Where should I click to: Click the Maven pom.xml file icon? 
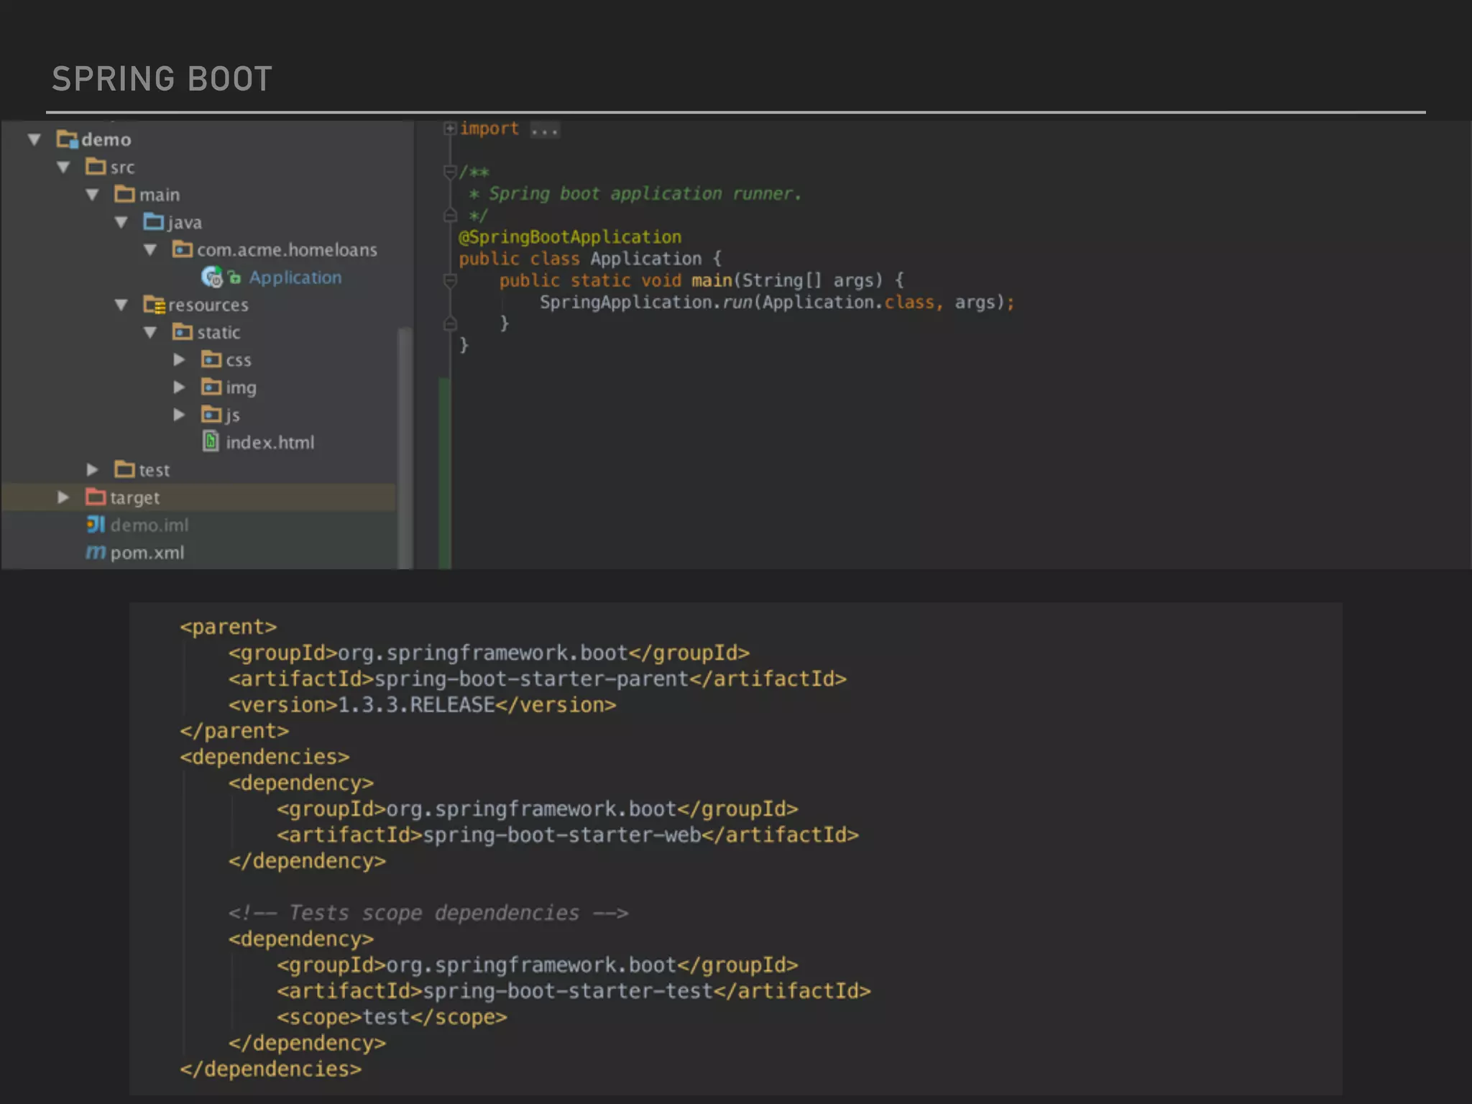[x=96, y=553]
